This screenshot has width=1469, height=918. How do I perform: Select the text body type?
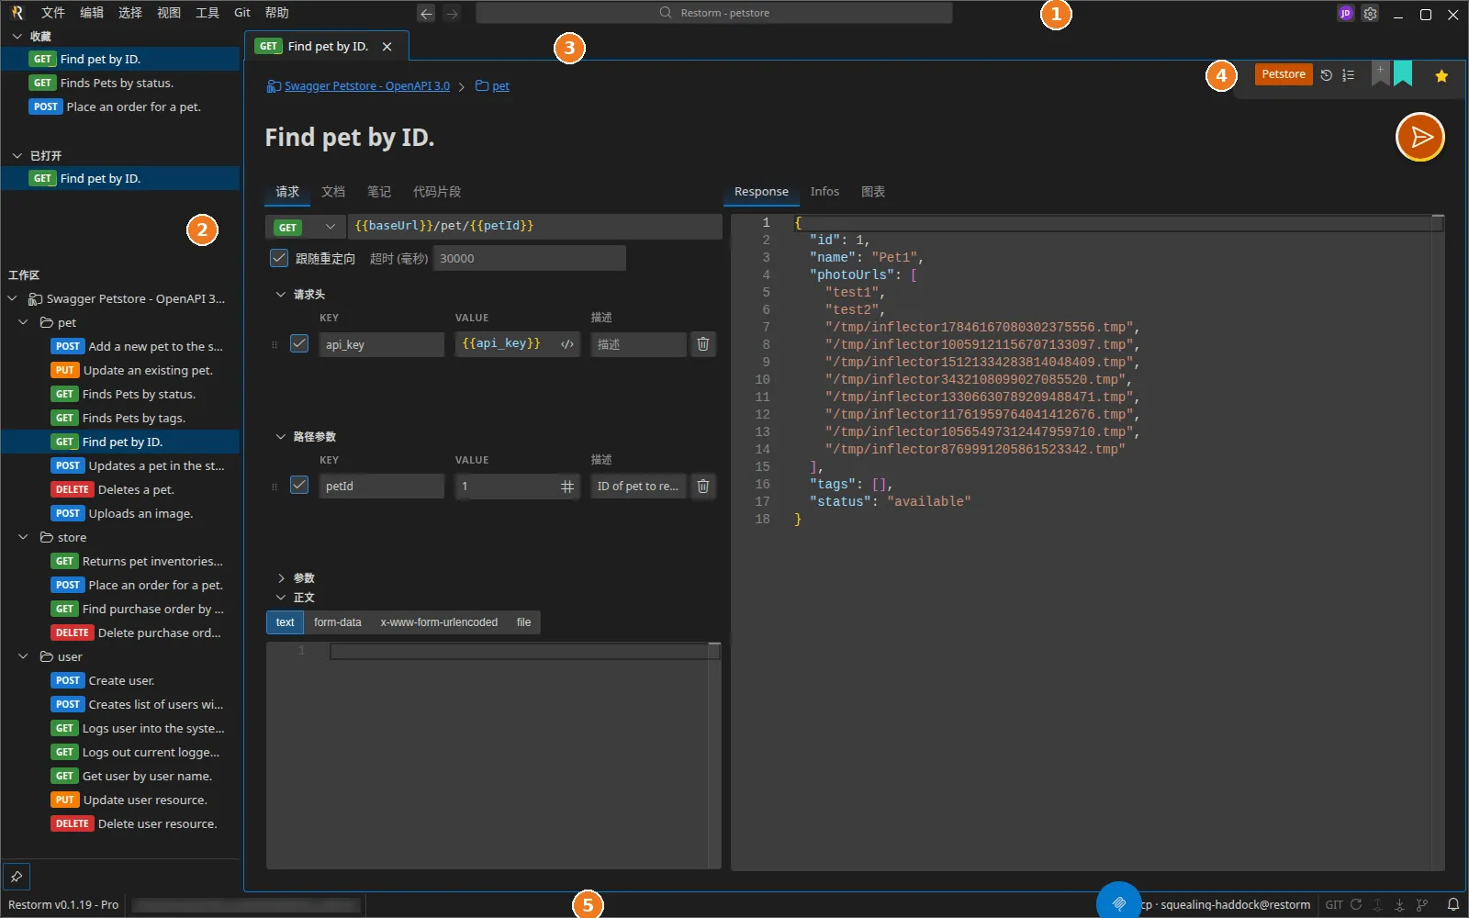285,622
